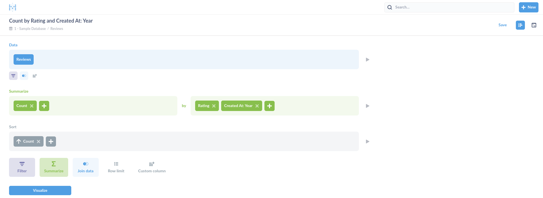Open the custom column shortcut under Data
543x198 pixels.
(x=34, y=76)
